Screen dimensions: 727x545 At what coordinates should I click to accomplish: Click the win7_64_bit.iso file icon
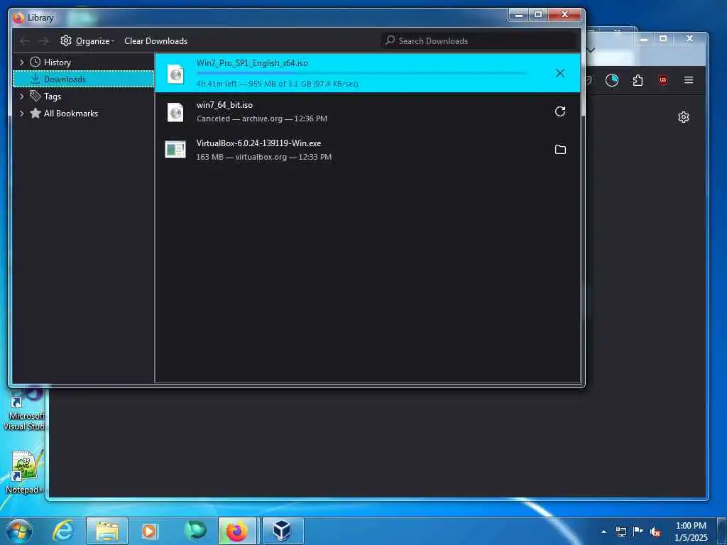(x=176, y=112)
